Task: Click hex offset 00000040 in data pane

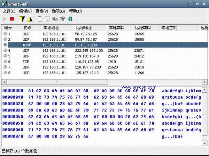Action: point(13,117)
